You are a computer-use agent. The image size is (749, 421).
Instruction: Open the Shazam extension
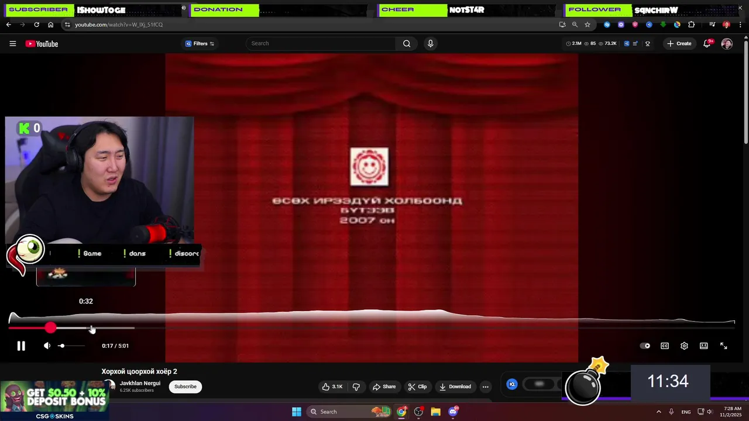pyautogui.click(x=607, y=25)
